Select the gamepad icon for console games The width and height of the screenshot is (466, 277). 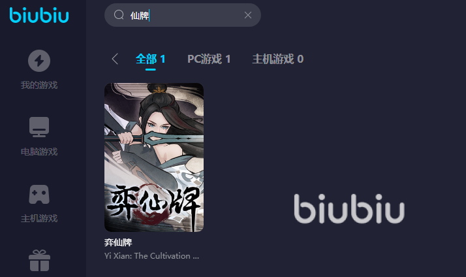[x=39, y=195]
